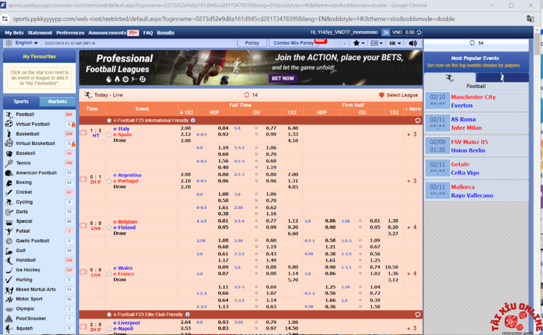Select 2.90 odds for e-Italy
Image resolution: width=543 pixels, height=335 pixels.
tap(186, 128)
